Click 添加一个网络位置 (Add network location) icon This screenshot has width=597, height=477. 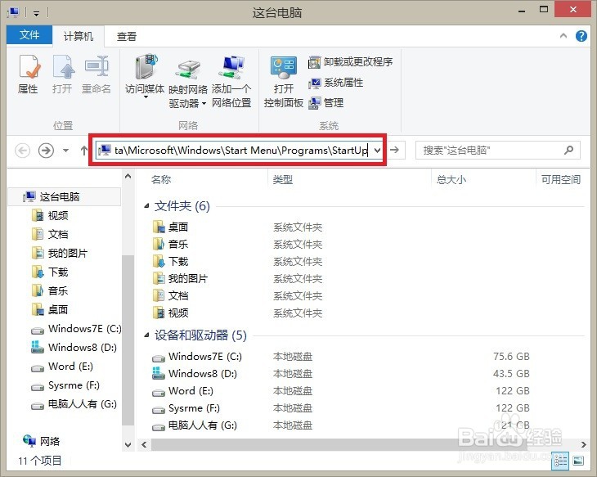pos(231,80)
